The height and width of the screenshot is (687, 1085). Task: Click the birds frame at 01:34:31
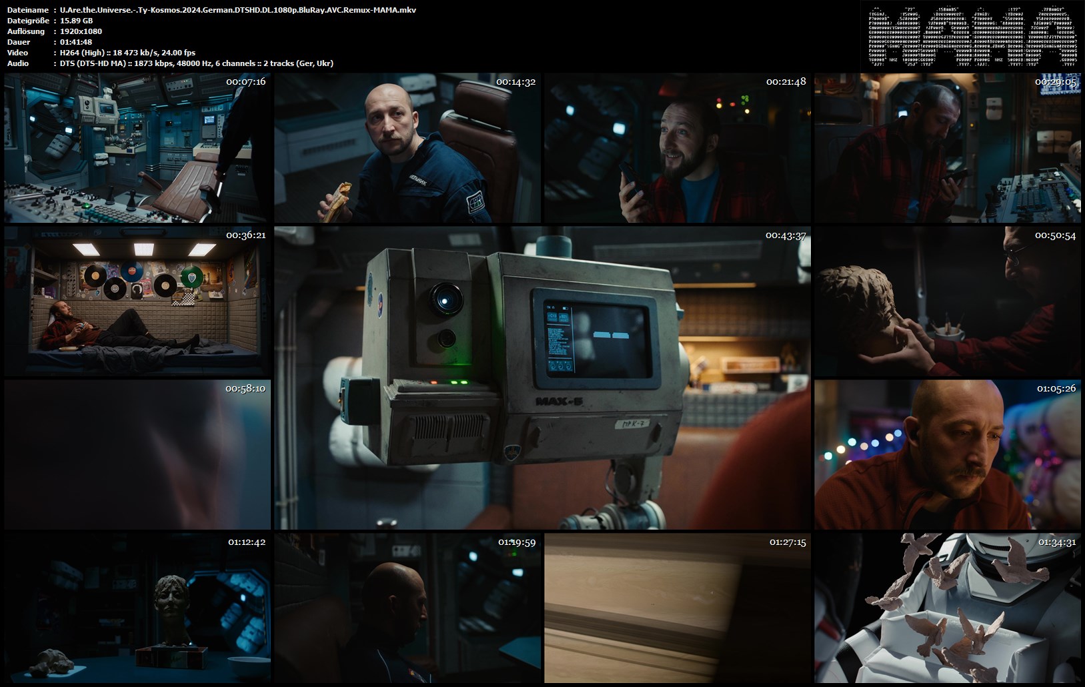948,608
